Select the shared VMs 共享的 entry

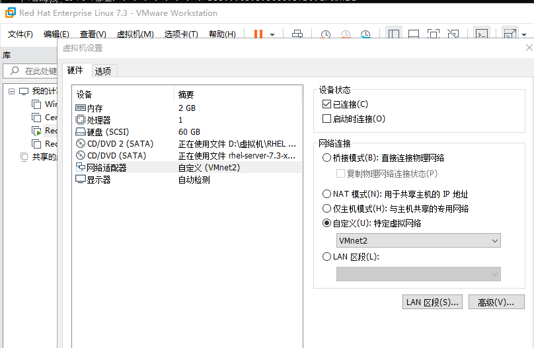click(38, 157)
